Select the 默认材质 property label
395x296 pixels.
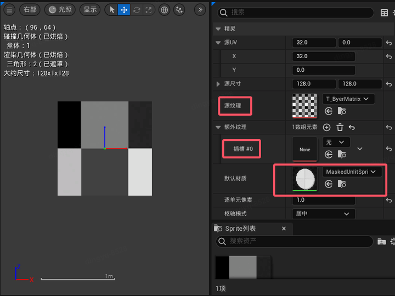[235, 179]
